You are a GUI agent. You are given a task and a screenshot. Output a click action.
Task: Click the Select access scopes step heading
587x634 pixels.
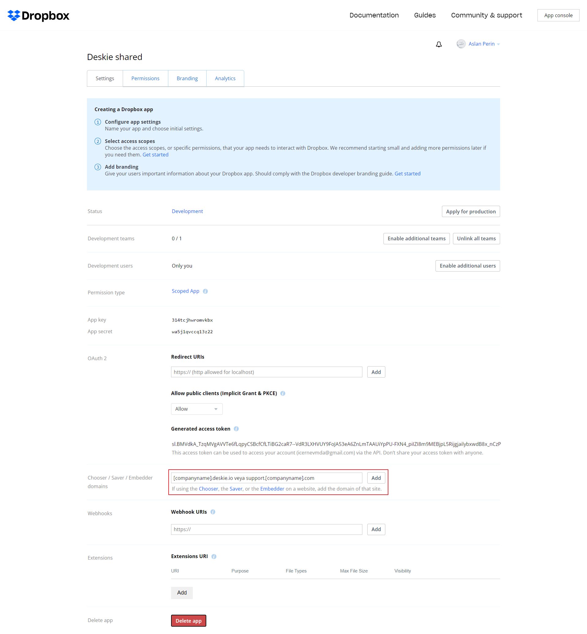[130, 141]
